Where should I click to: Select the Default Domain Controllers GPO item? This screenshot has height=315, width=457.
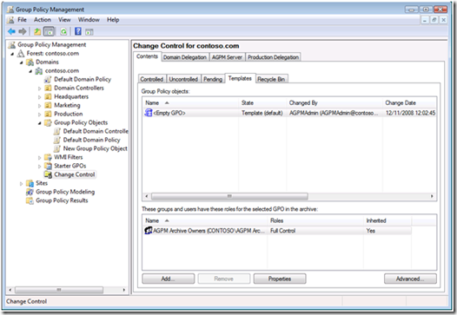click(96, 131)
